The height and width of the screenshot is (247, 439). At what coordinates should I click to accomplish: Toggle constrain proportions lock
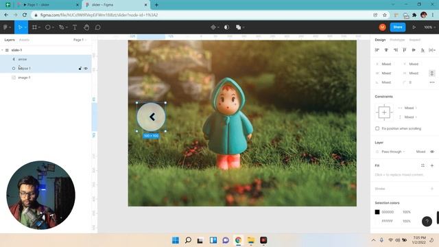431,73
